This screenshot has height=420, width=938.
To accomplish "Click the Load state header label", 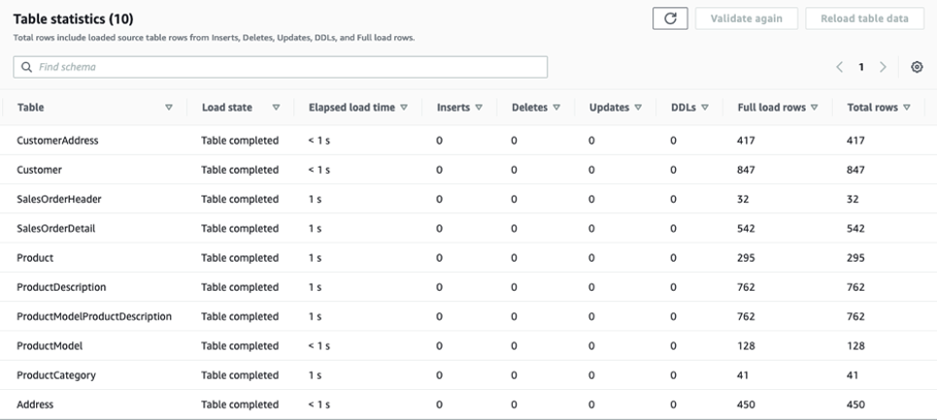I will (226, 108).
